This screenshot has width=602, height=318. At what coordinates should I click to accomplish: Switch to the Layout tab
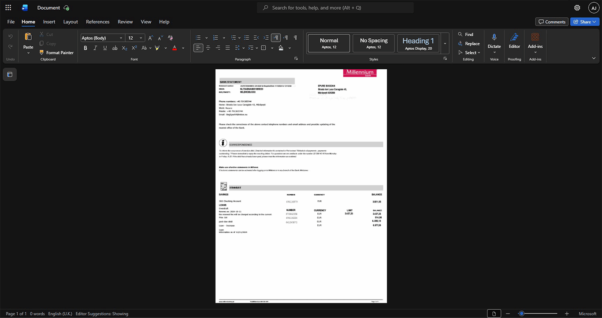[x=71, y=22]
